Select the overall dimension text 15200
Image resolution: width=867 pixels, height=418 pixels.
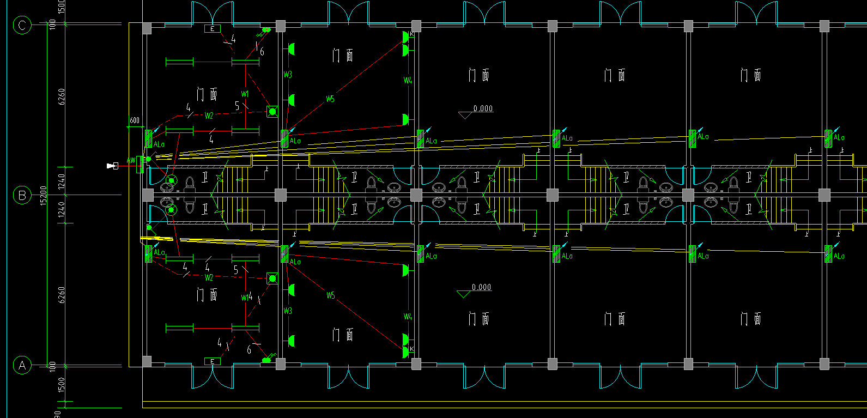(x=44, y=195)
